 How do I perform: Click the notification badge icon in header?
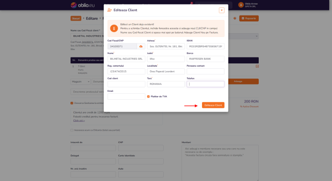192,3
